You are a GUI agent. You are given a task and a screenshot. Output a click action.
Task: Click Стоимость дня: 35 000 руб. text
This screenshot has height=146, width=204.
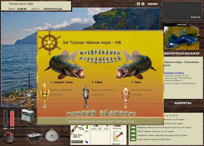pos(177,78)
